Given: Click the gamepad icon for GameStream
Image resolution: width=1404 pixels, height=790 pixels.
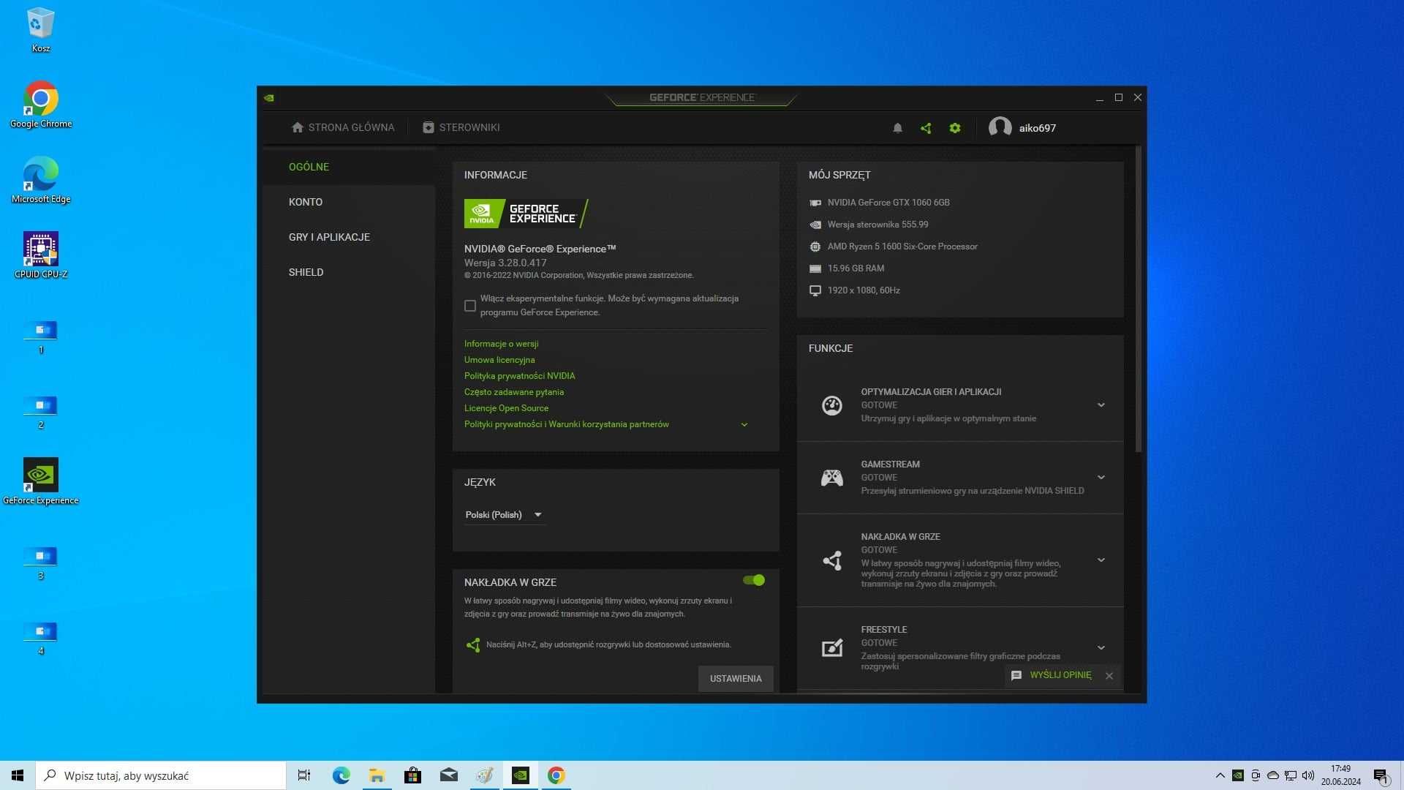Looking at the screenshot, I should (832, 478).
